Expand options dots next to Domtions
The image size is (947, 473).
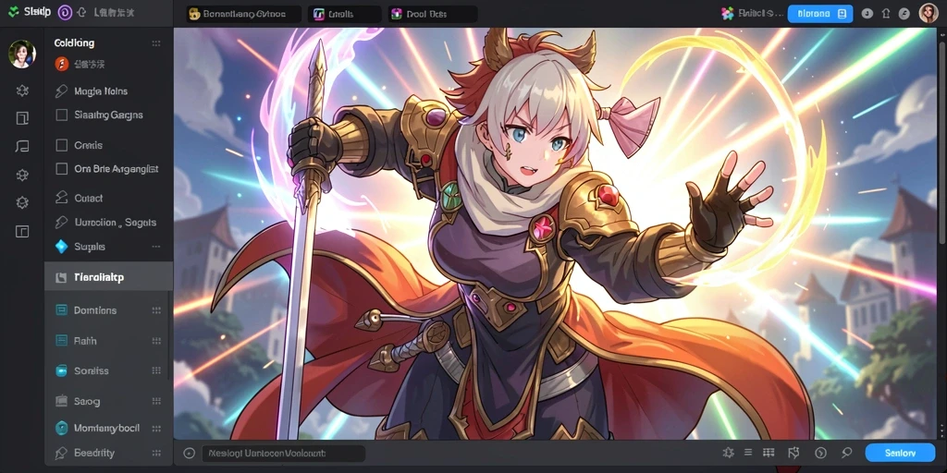tap(156, 310)
